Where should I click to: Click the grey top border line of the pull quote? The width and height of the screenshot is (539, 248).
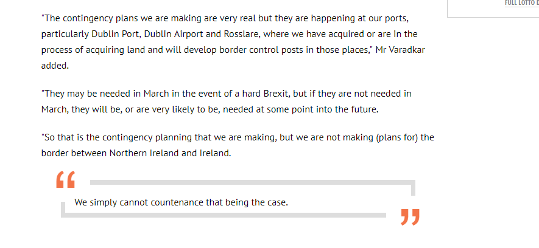[x=253, y=182]
